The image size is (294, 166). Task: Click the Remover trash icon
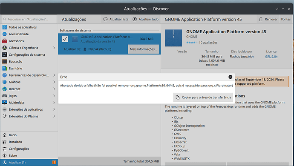pos(261,19)
